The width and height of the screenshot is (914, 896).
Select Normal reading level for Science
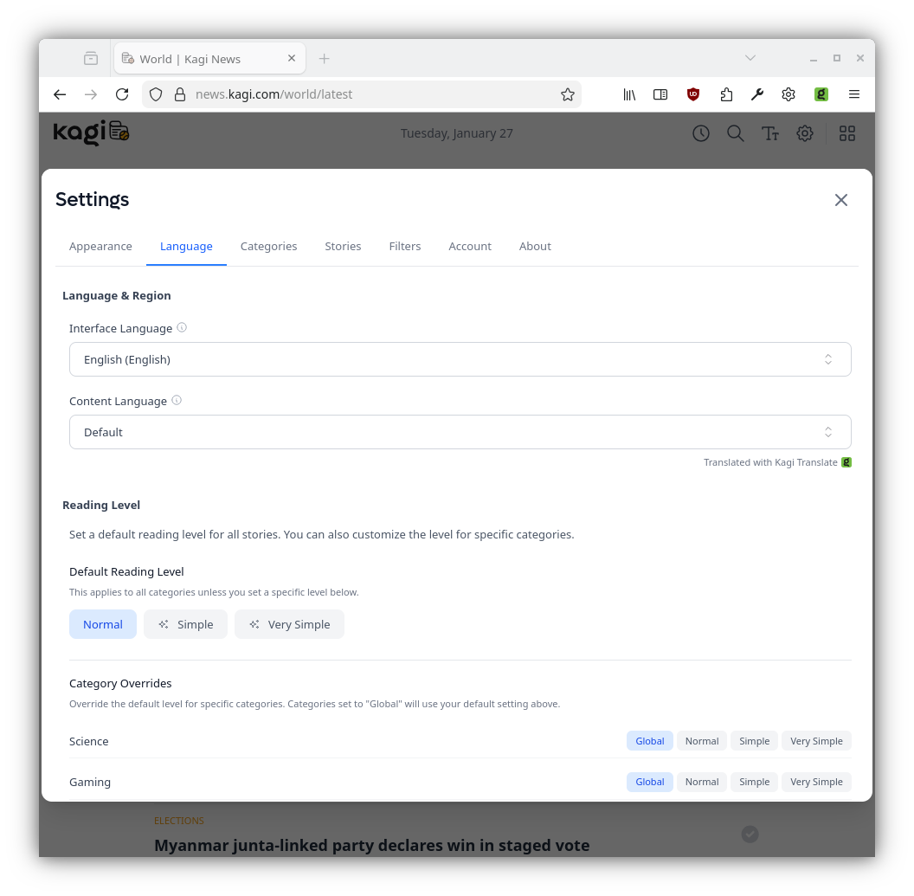coord(701,741)
